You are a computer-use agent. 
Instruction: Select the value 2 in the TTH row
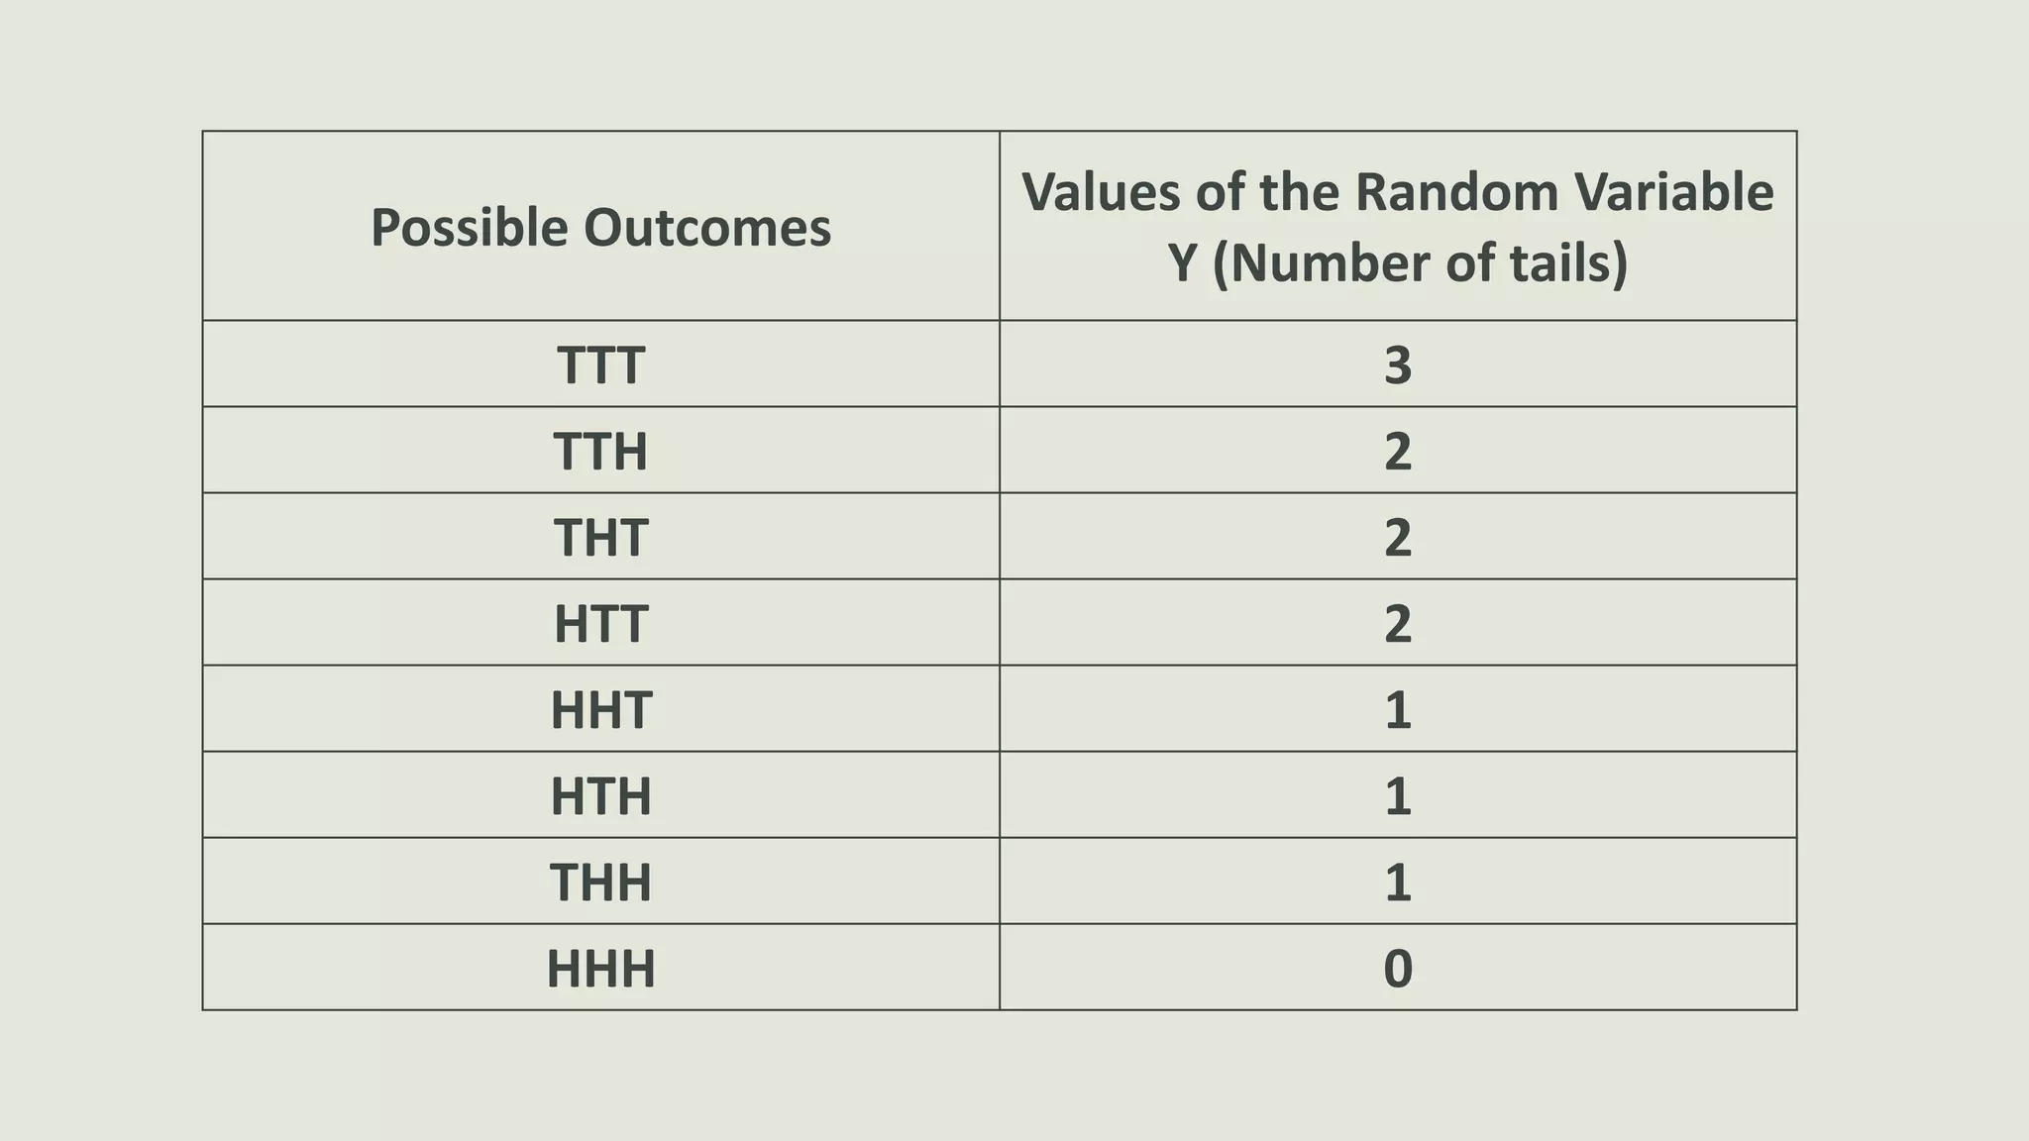pyautogui.click(x=1398, y=450)
